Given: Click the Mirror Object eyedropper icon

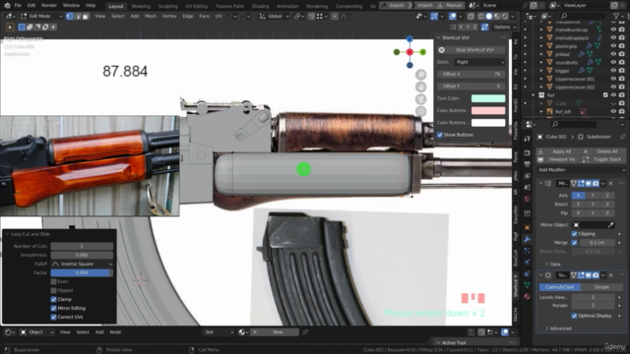Looking at the screenshot, I should click(x=610, y=225).
